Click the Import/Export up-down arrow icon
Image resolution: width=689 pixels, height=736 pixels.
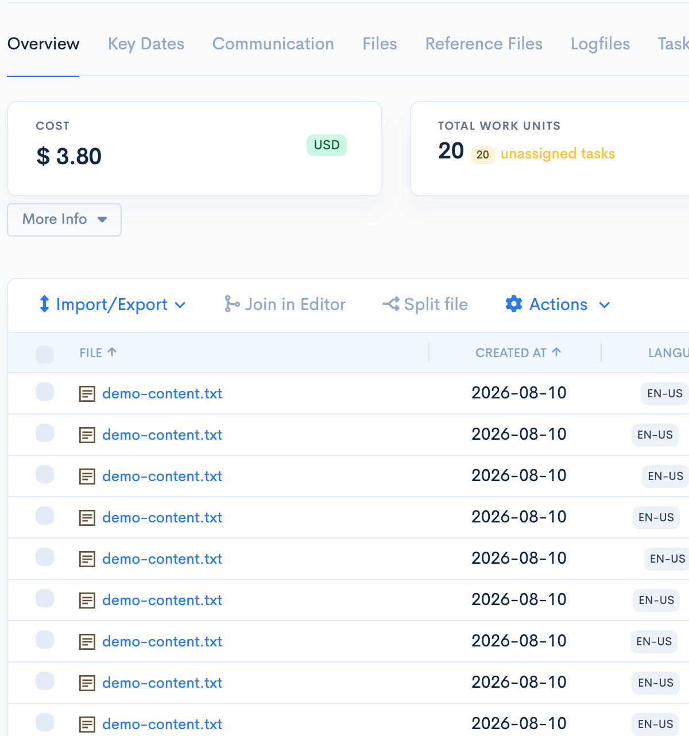point(44,304)
